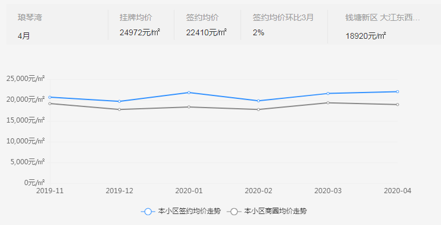Image resolution: width=441 pixels, height=225 pixels.
Task: Select gray line data point at 2019-11
Action: (50, 104)
